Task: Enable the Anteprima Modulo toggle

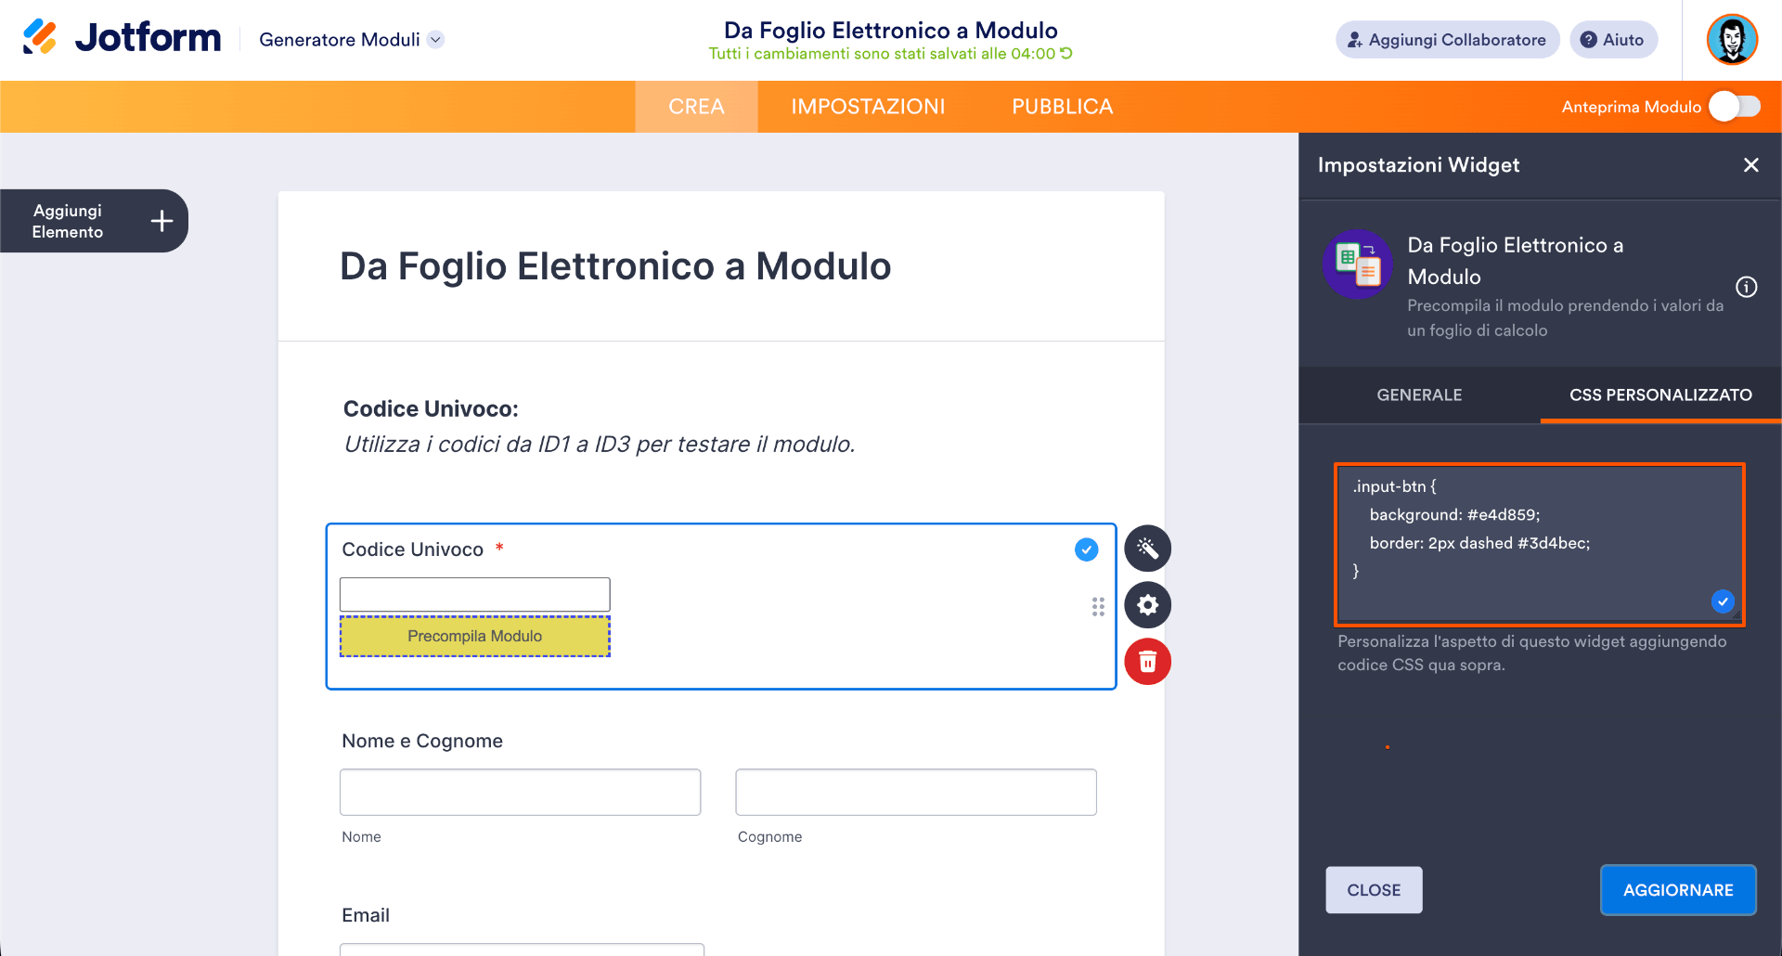Action: (1734, 106)
